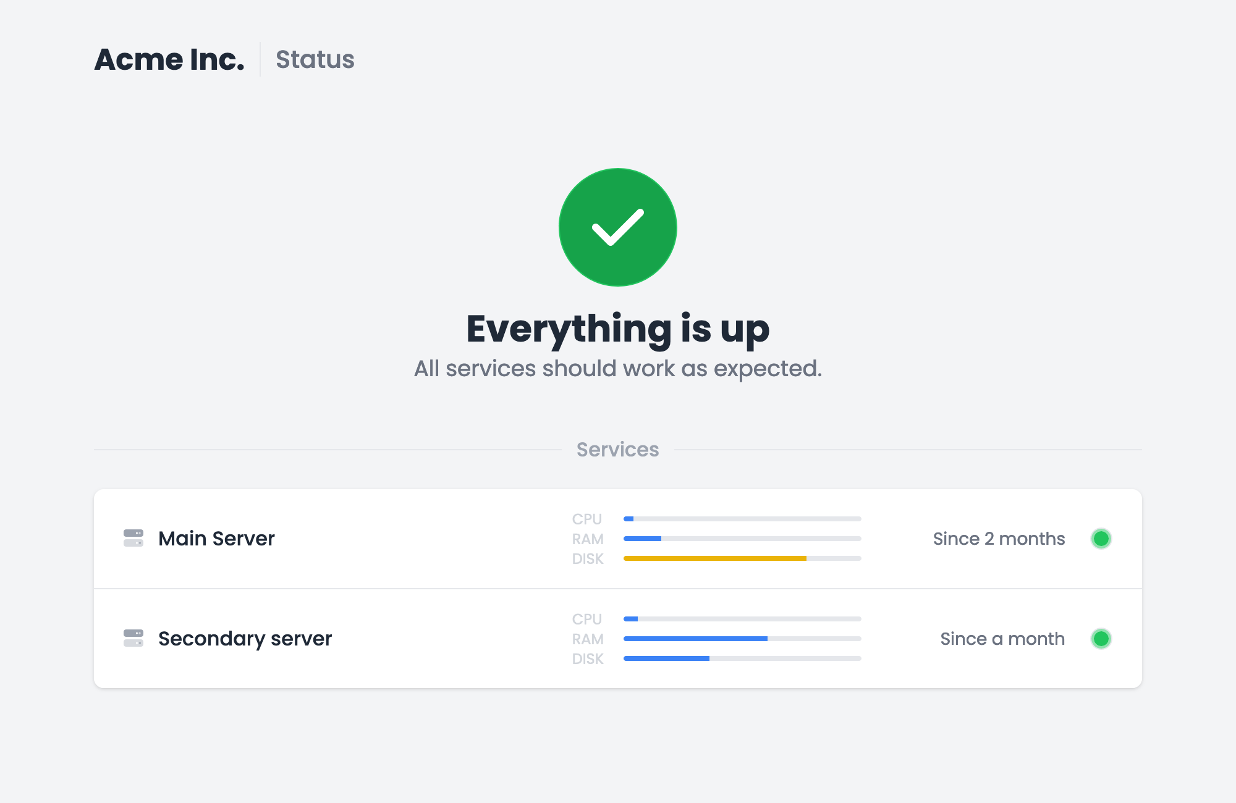The image size is (1236, 803).
Task: Click the 'Since a month' uptime link
Action: coord(1002,639)
